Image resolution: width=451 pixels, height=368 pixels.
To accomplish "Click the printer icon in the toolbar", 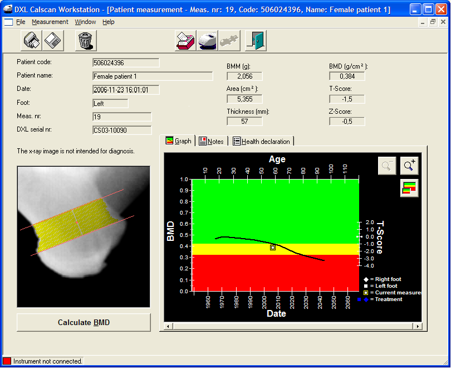I will tap(32, 41).
